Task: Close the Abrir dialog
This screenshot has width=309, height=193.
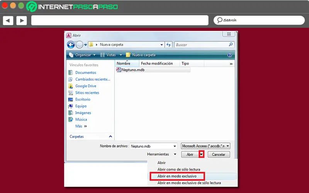Action: click(x=229, y=34)
